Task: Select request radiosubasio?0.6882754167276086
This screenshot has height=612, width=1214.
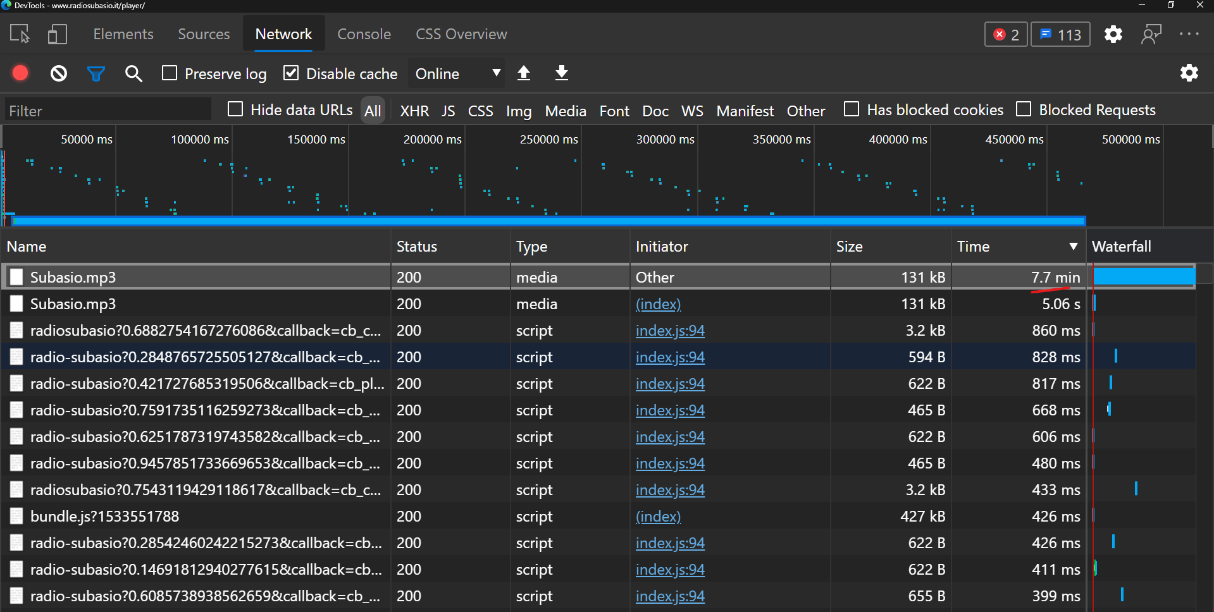Action: tap(598, 331)
